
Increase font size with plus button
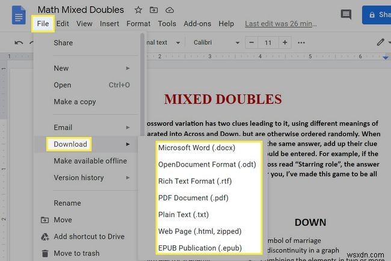pyautogui.click(x=285, y=42)
